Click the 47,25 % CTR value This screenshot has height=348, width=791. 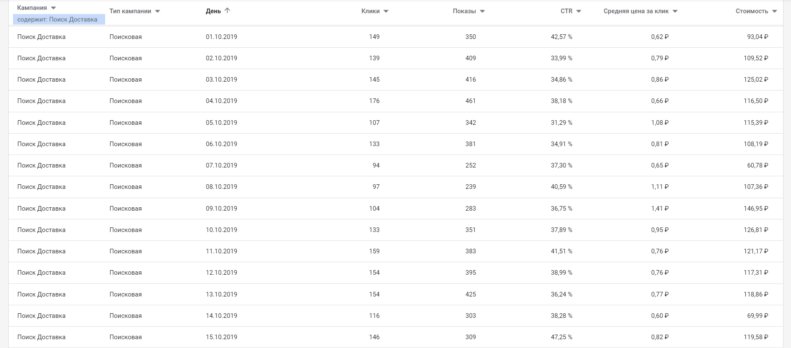[x=561, y=337]
